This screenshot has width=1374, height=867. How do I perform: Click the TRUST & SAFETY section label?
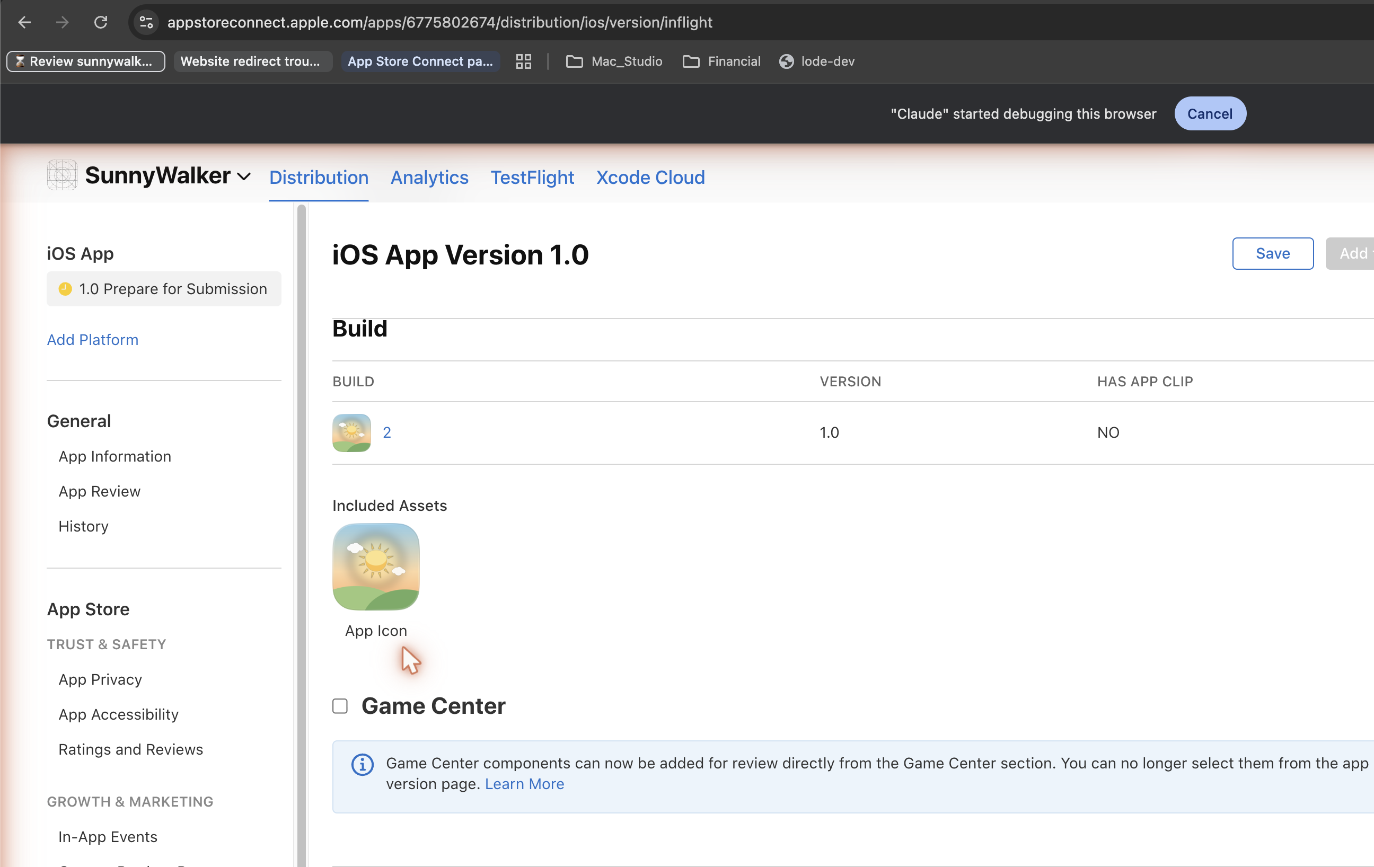106,644
